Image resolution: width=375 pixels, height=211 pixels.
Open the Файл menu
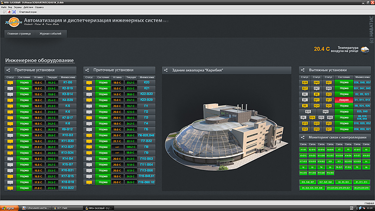pyautogui.click(x=4, y=7)
